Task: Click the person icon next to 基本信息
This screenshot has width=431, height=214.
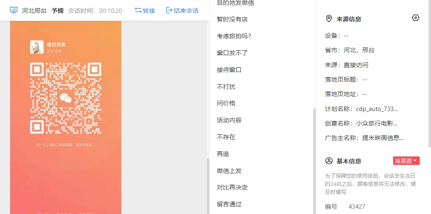Action: pos(329,161)
